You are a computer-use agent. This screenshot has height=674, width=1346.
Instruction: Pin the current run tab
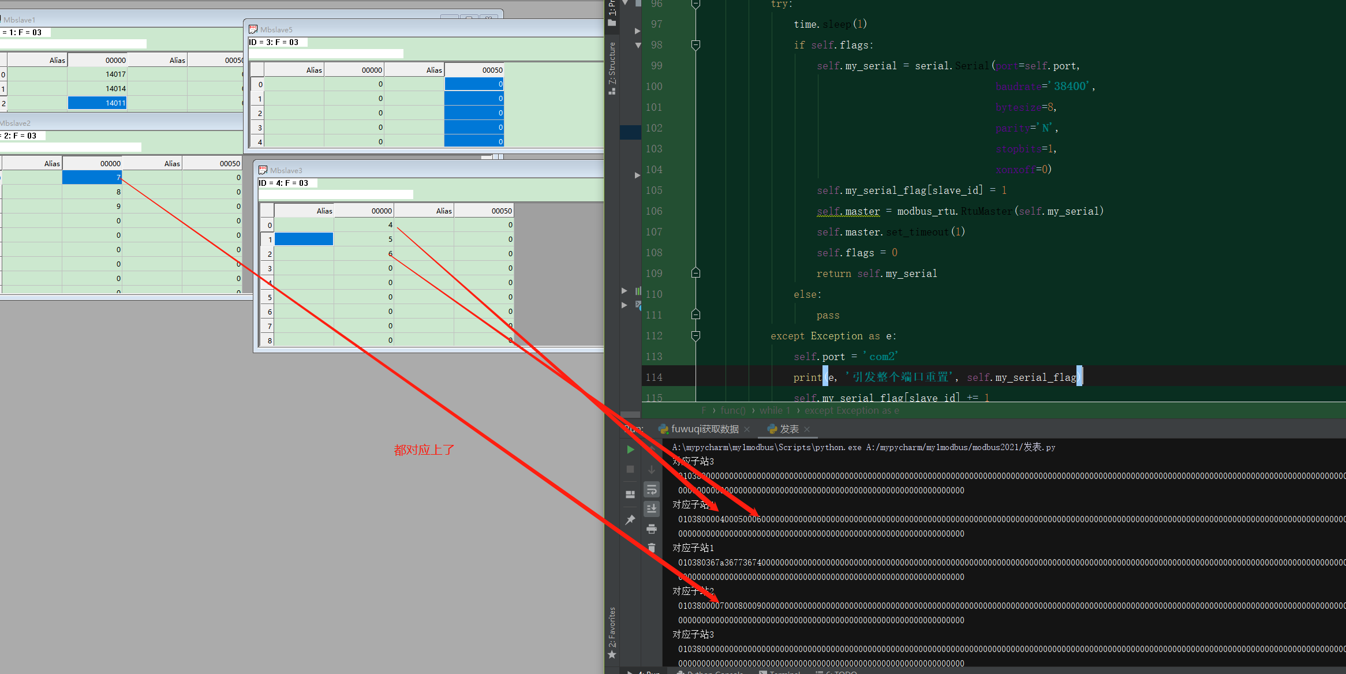tap(630, 519)
